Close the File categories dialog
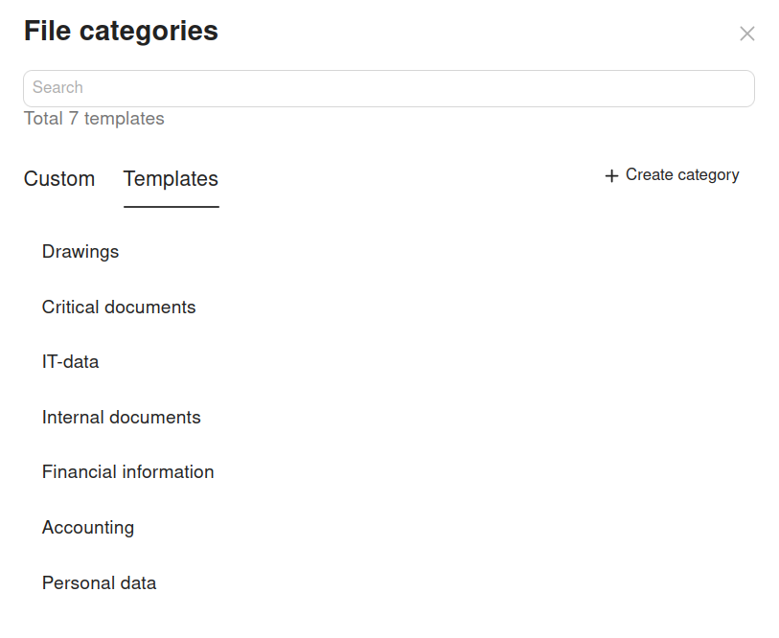779x638 pixels. coord(747,34)
